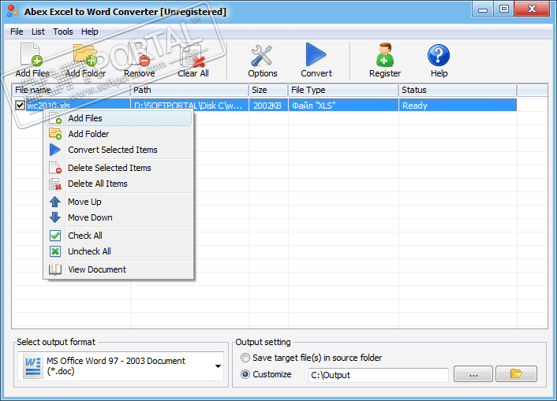Choose View Document in the context menu

118,269
